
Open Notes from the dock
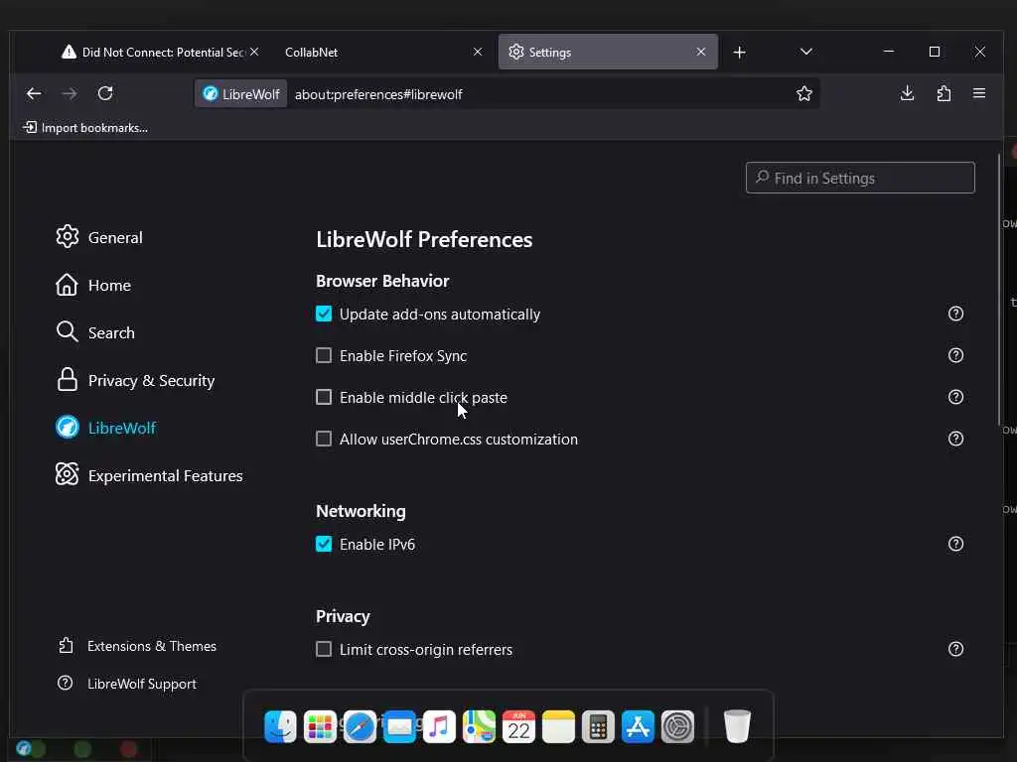pos(558,726)
